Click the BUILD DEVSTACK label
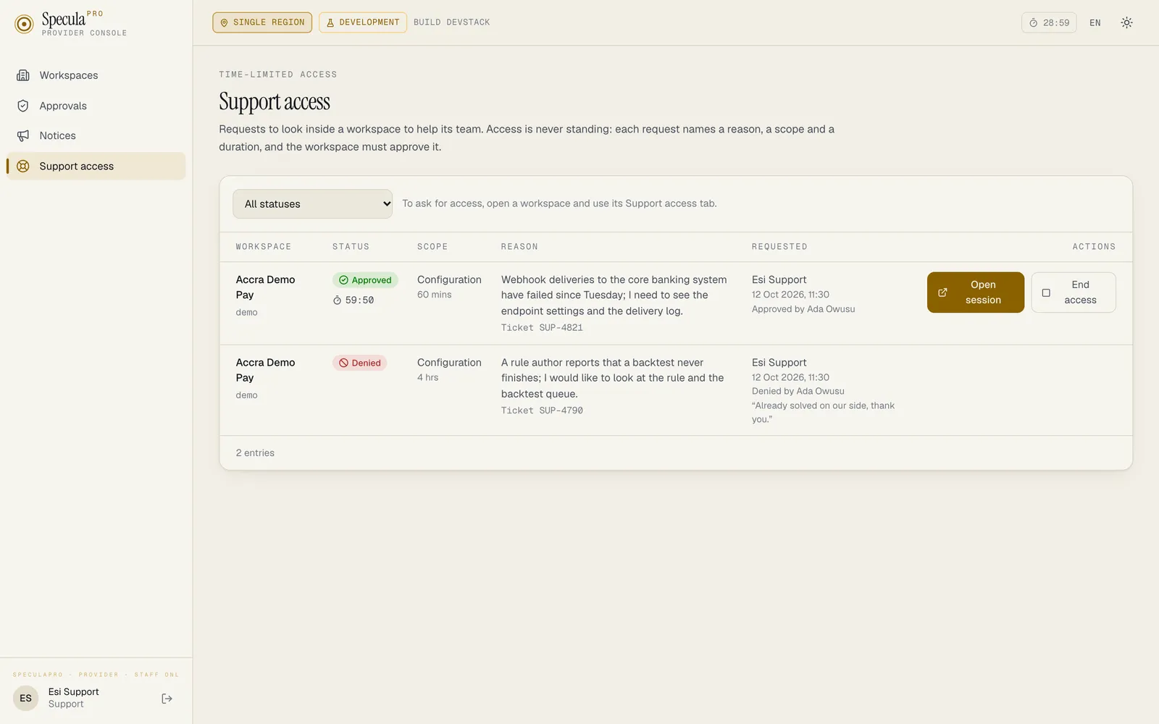Viewport: 1159px width, 724px height. click(452, 22)
